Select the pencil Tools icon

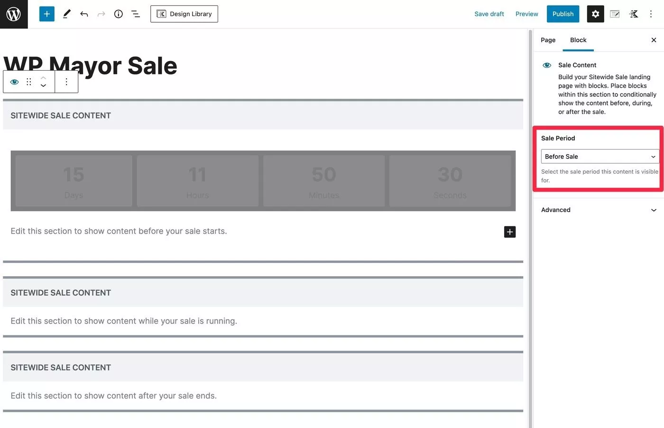point(67,14)
